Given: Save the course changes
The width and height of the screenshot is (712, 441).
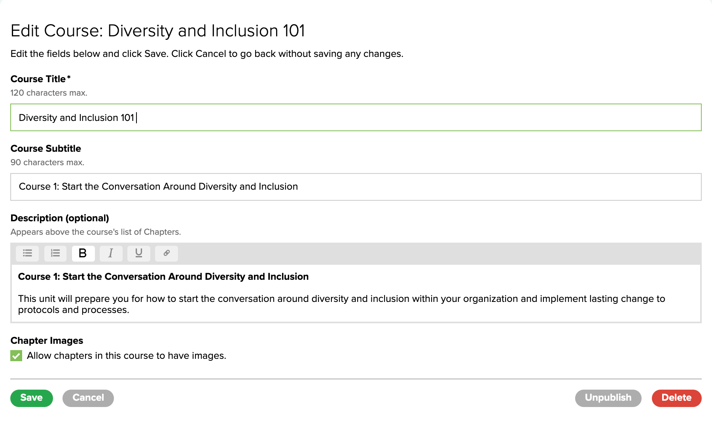Looking at the screenshot, I should point(32,398).
